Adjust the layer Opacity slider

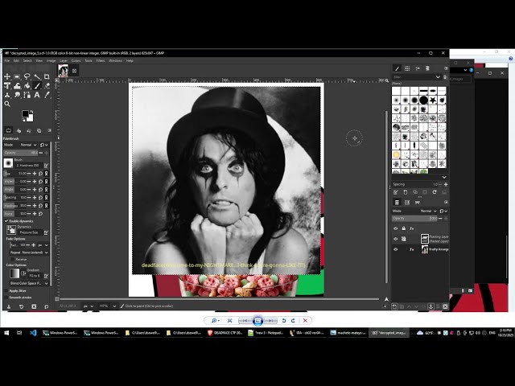coord(415,218)
